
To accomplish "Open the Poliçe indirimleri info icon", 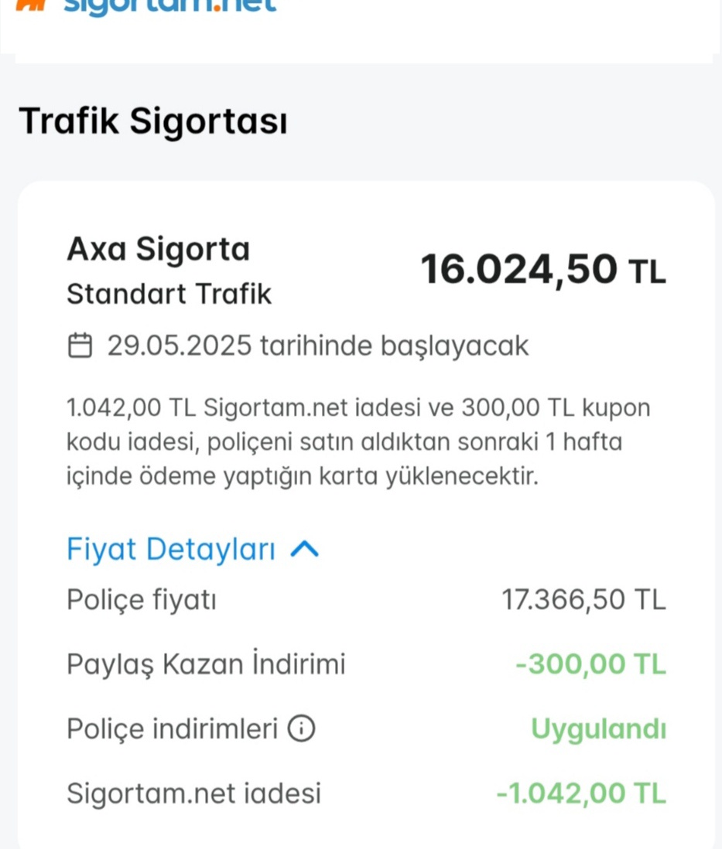I will [x=301, y=728].
